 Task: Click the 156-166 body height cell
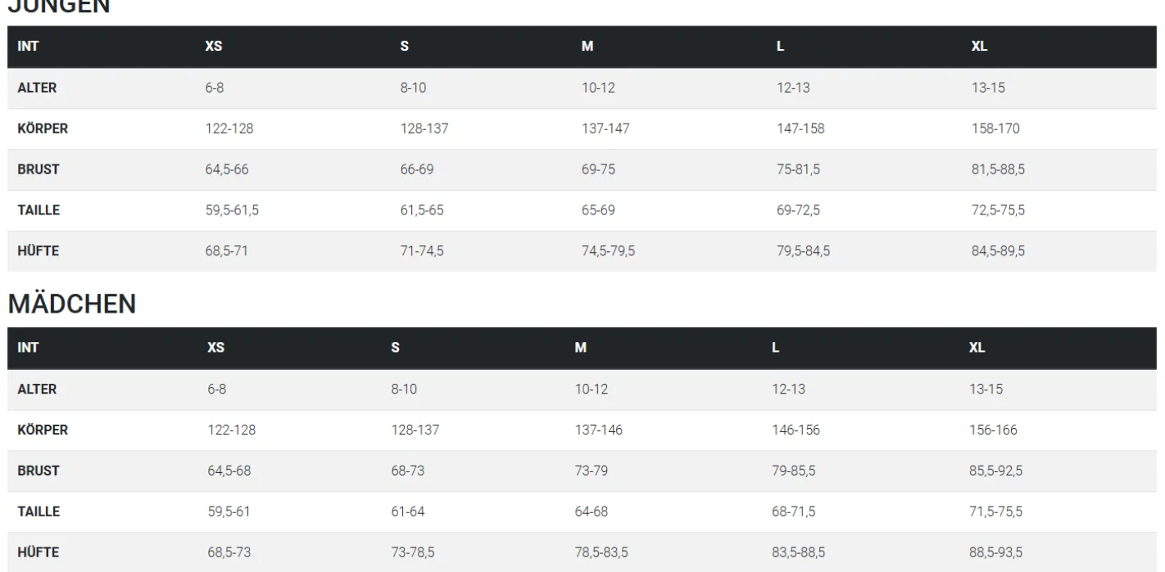(993, 430)
